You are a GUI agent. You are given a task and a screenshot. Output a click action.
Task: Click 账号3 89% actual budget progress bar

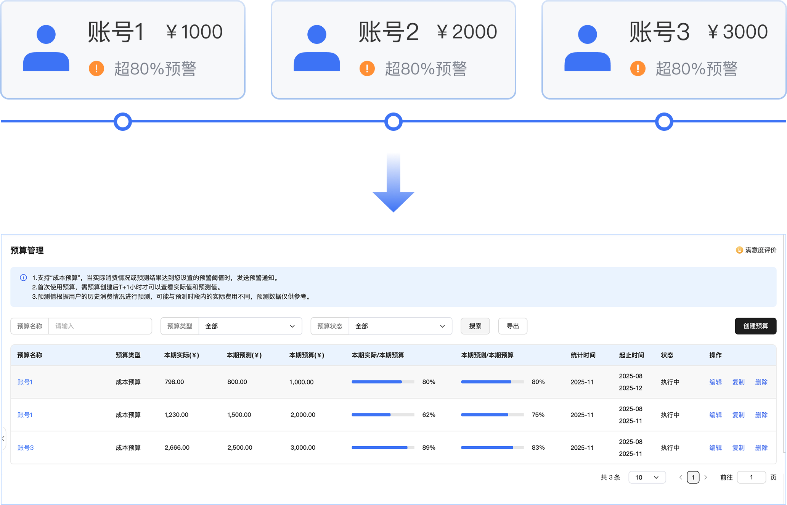click(x=382, y=447)
